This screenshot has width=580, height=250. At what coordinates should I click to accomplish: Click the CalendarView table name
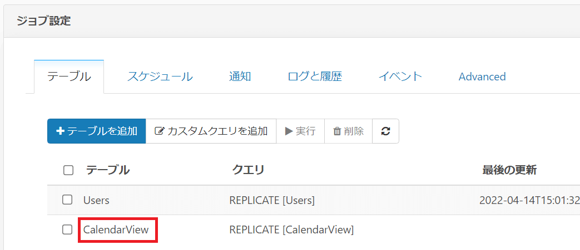116,229
